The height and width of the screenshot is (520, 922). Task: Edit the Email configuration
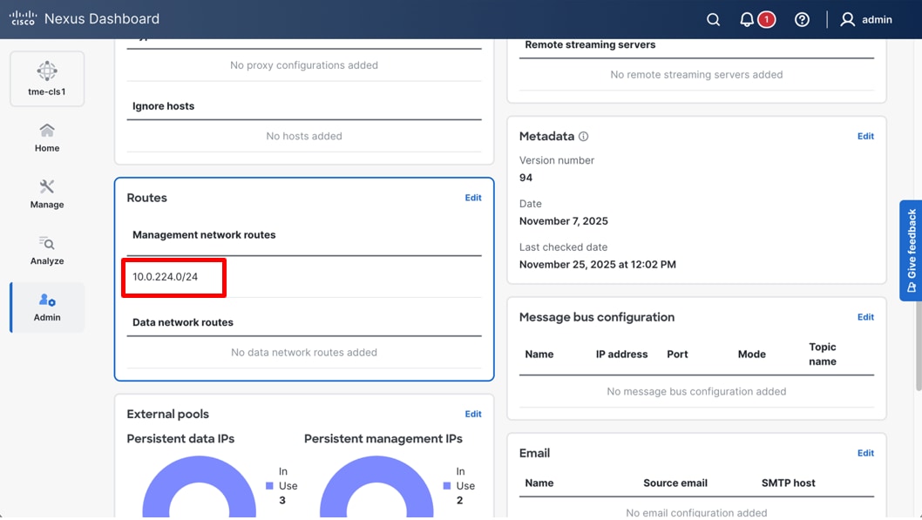coord(865,453)
